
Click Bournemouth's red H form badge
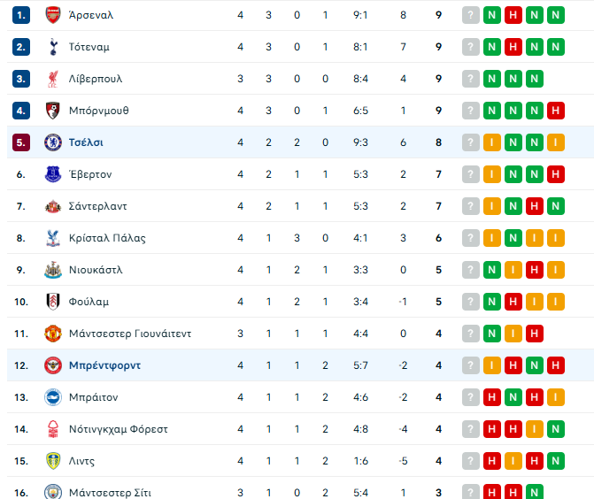(556, 111)
